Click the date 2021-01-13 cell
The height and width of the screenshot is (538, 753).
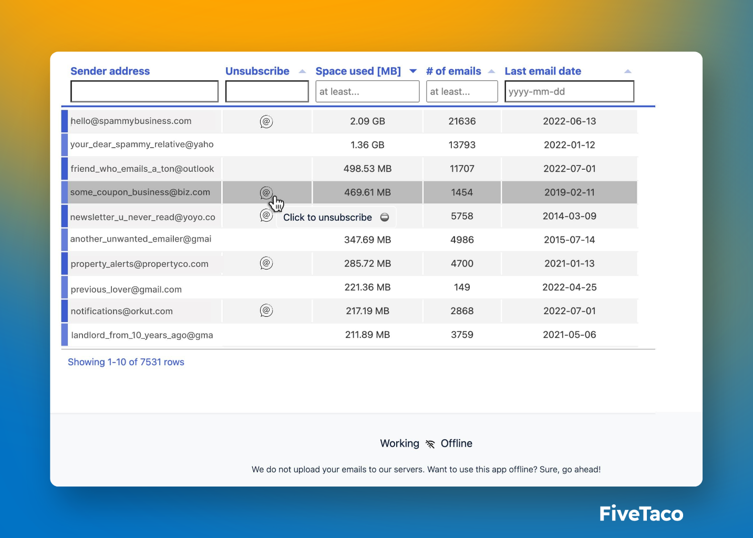click(570, 264)
